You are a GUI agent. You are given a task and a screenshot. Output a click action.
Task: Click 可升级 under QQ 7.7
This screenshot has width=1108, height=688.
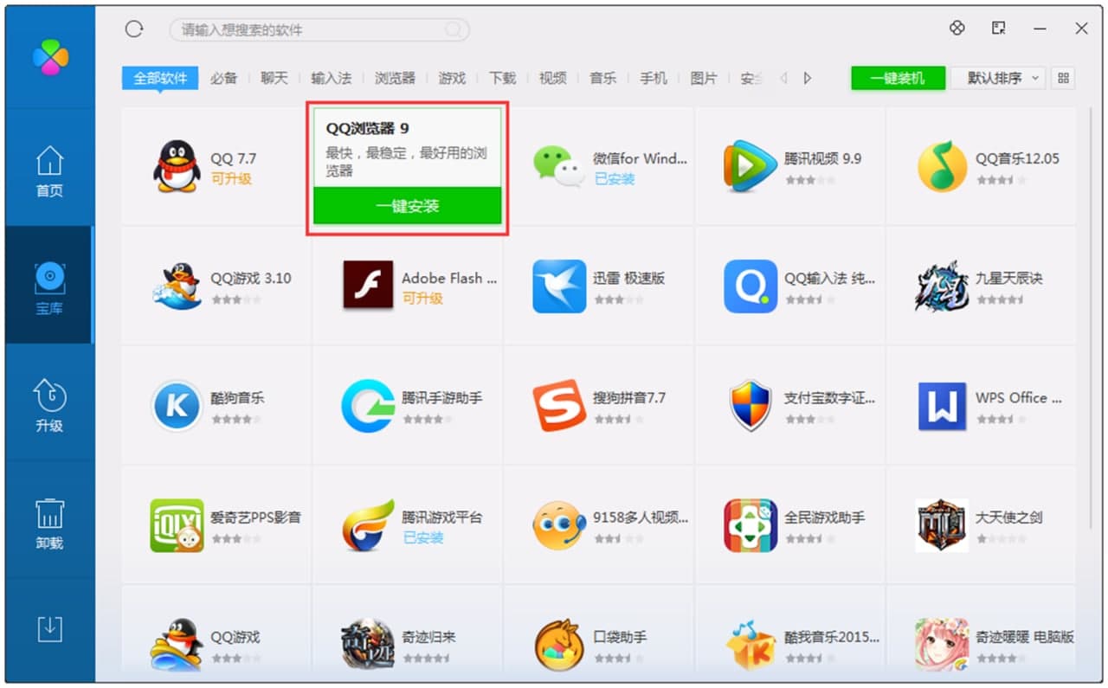pos(231,178)
